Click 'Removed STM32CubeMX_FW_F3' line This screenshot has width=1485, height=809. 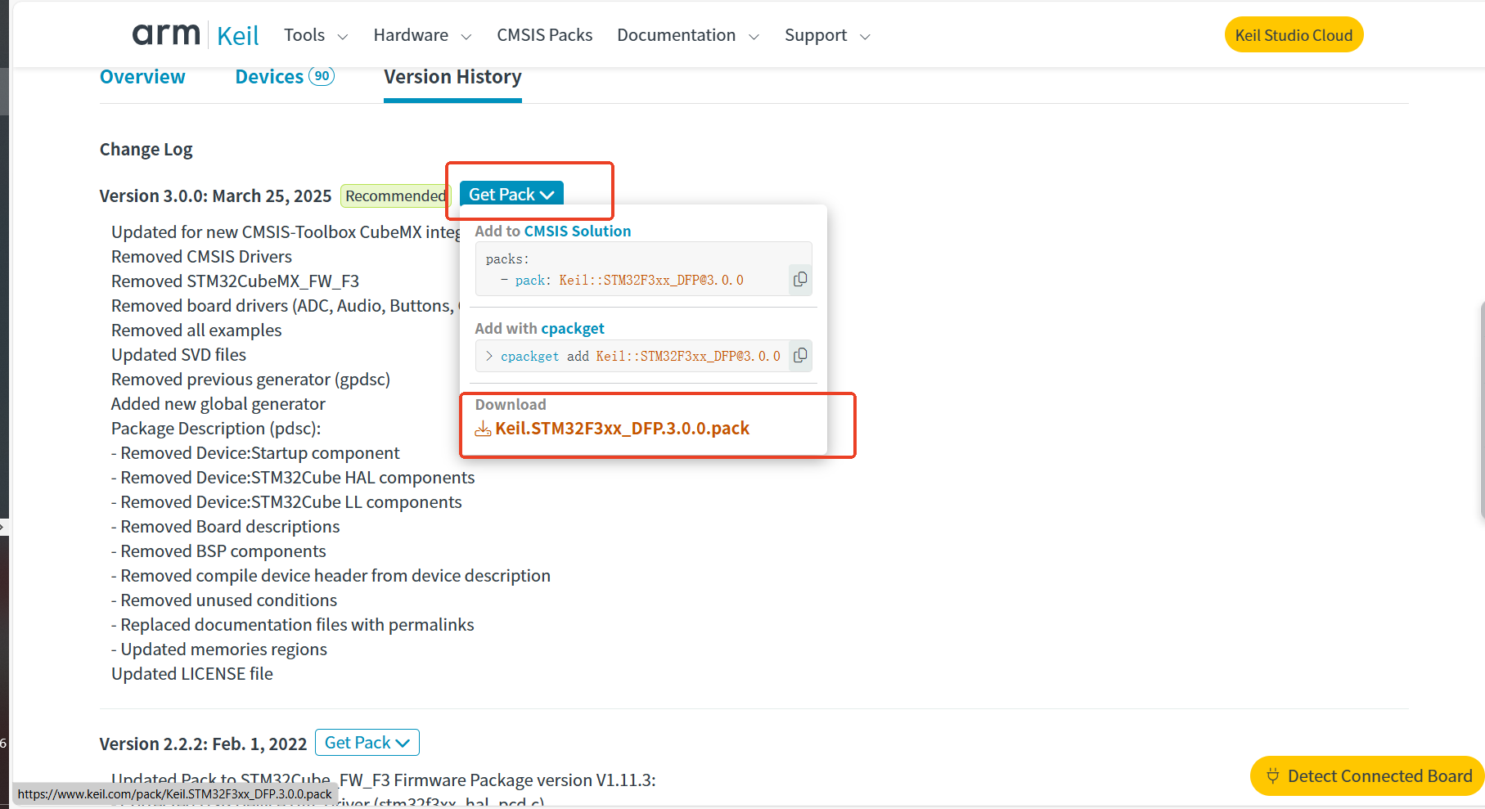click(235, 281)
